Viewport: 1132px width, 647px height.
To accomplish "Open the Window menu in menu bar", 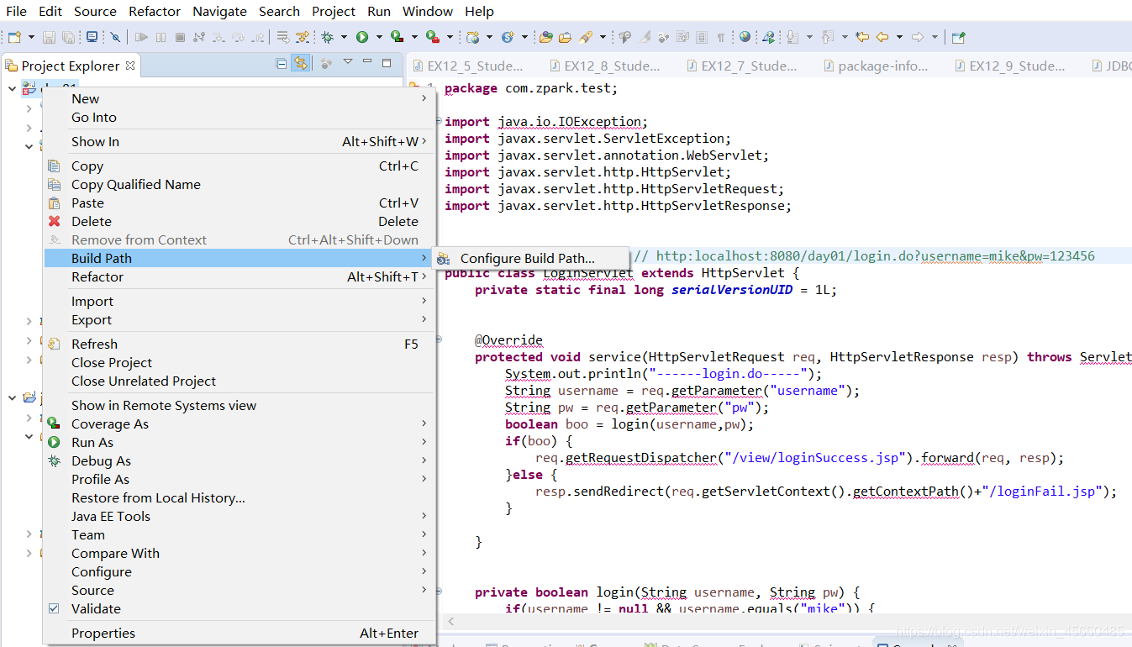I will coord(428,12).
